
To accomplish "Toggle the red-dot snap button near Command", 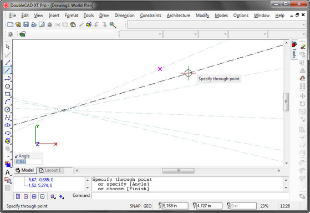I will 26,196.
